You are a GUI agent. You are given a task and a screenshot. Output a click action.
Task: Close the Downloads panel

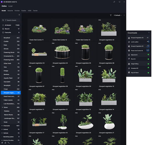[149, 32]
